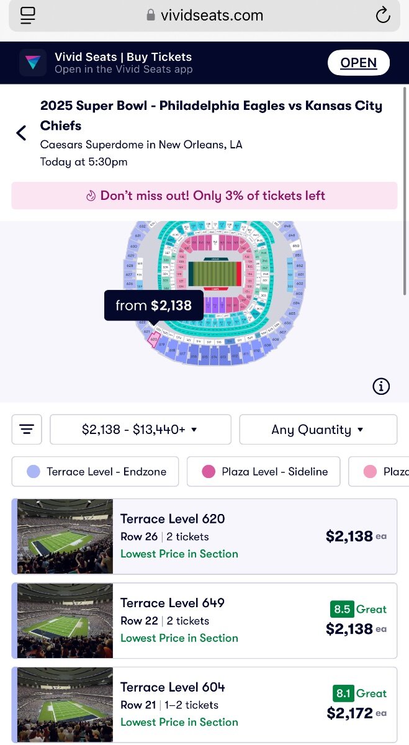Click the Terrace Level 604 seat thumbnail

pyautogui.click(x=65, y=705)
